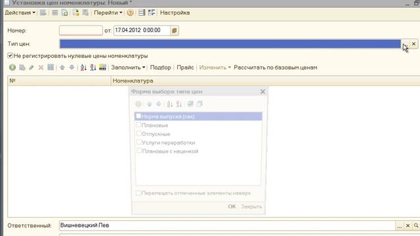
Task: Move row down with main table arrow icon
Action: click(72, 68)
